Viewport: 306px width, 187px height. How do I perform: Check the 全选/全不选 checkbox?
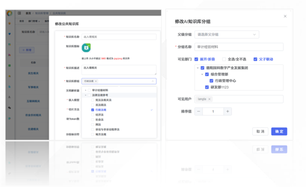click(224, 59)
